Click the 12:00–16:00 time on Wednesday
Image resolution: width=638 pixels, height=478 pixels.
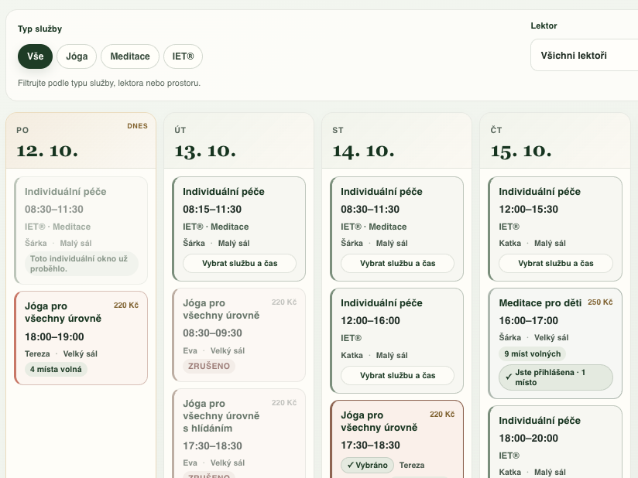pos(370,321)
